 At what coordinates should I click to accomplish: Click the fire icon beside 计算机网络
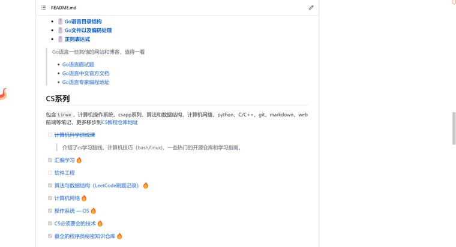point(84,198)
